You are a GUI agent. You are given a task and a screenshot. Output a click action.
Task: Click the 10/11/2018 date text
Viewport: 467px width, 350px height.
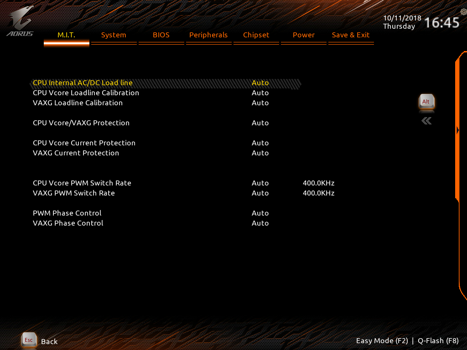click(402, 18)
